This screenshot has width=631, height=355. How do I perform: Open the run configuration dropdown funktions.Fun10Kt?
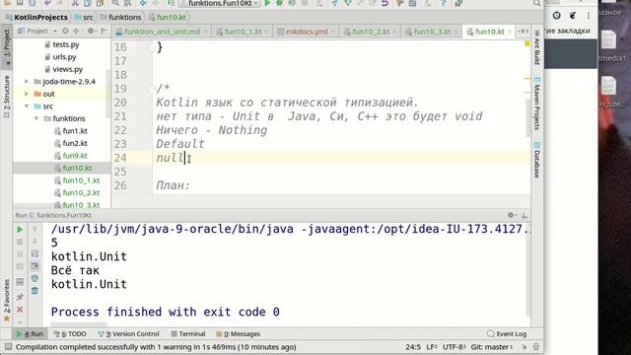(219, 3)
